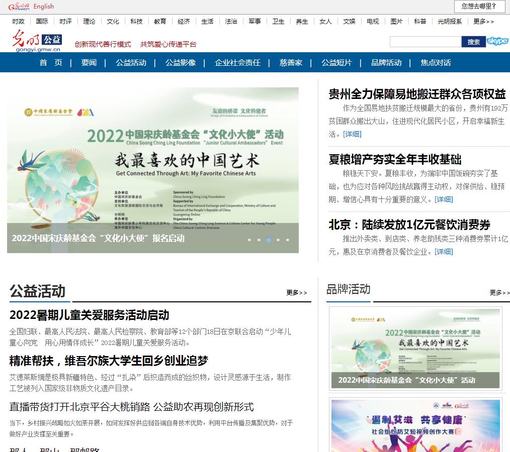Screen dimensions: 510x452
Task: Click [详细] under the 北京 消费券 article
Action: [x=444, y=252]
